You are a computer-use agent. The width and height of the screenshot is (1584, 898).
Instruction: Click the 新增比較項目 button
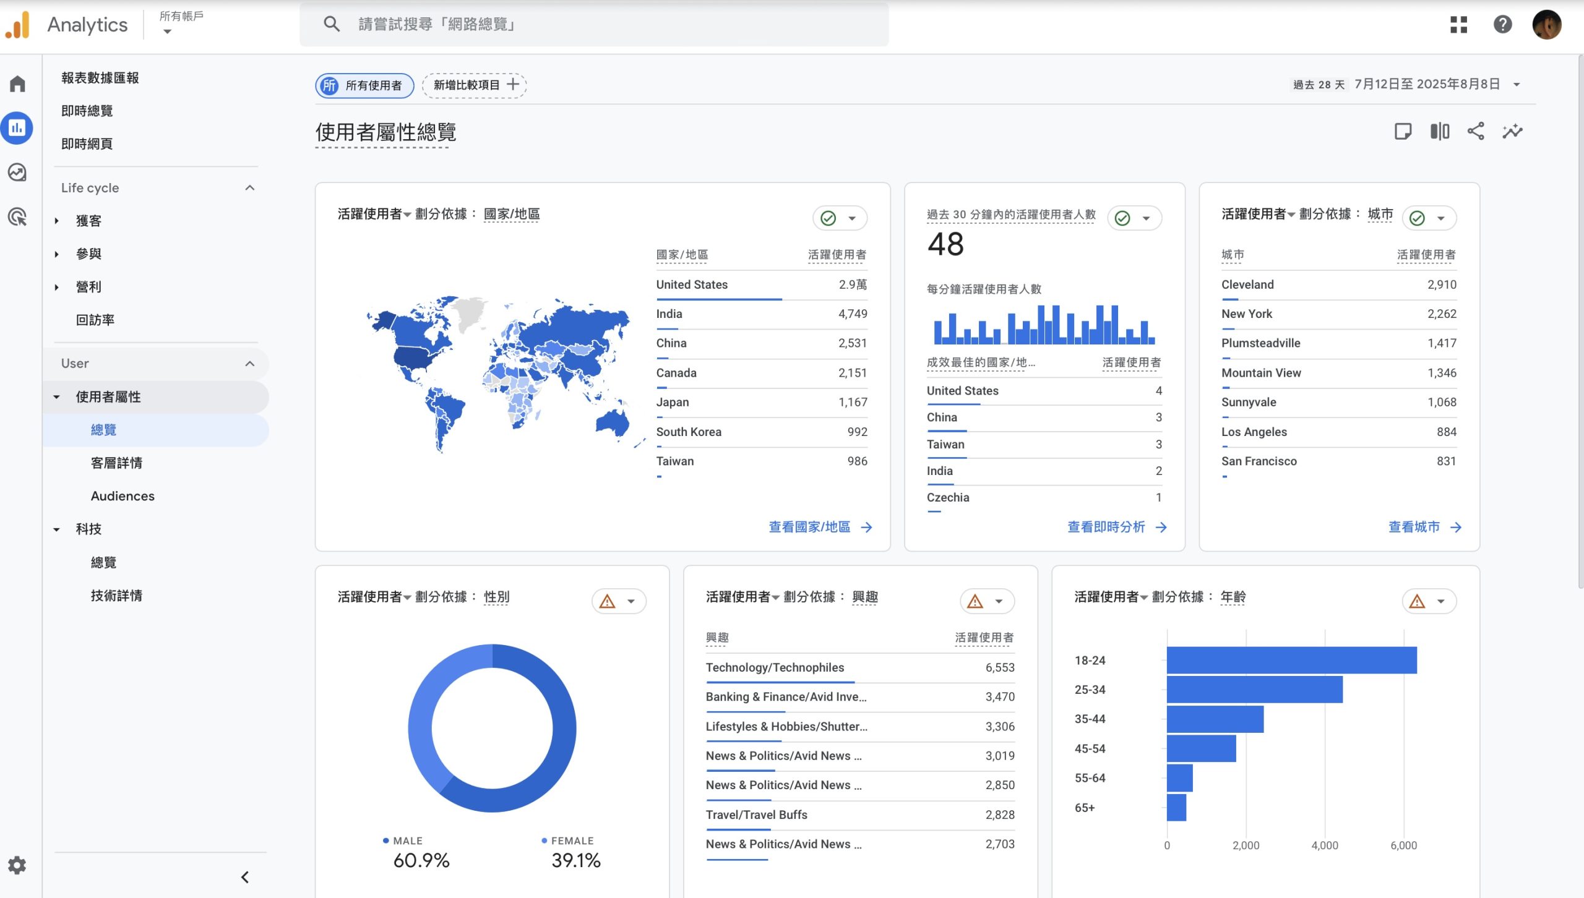pos(475,85)
